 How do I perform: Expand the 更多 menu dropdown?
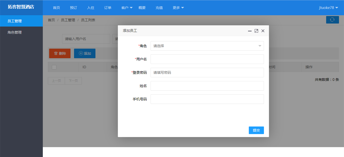pyautogui.click(x=178, y=8)
